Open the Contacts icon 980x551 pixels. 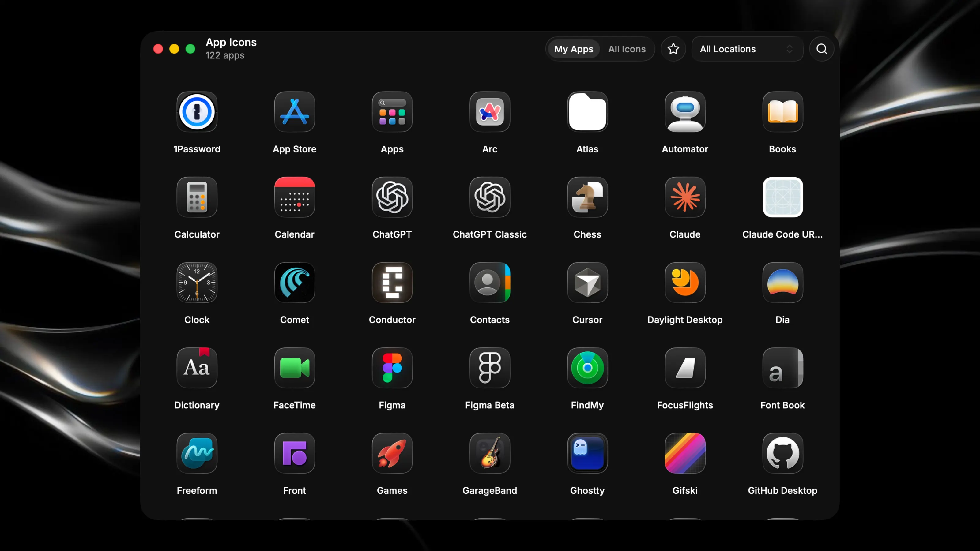[490, 283]
